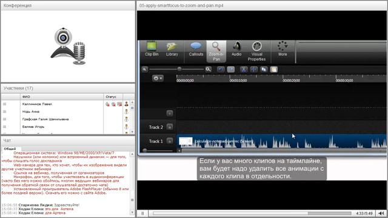Image resolution: width=388 pixels, height=218 pixels.
Task: Click user avatar for Беляев Игорь
Action: [x=127, y=127]
